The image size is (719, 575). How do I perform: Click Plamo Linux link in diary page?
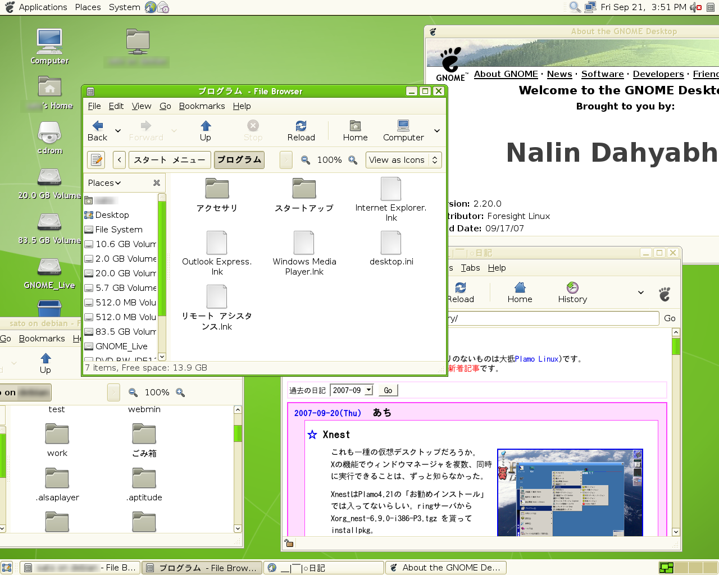coord(537,359)
